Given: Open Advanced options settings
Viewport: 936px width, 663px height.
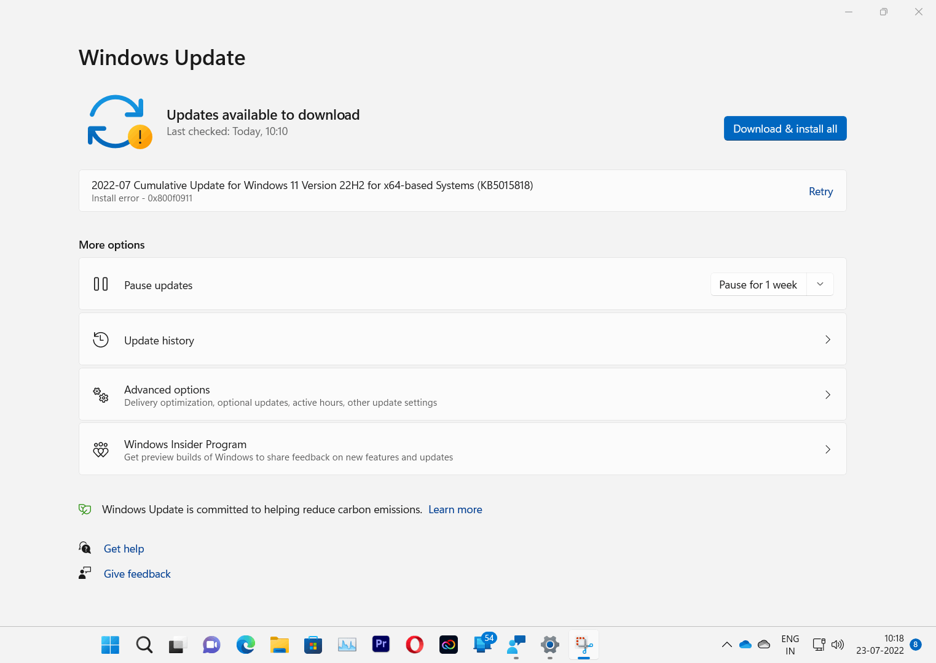Looking at the screenshot, I should click(463, 395).
